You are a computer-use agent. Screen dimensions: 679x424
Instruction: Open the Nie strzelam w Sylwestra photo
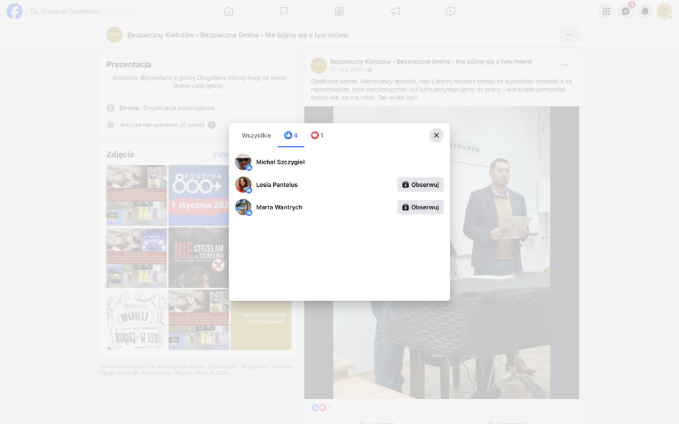tap(199, 258)
